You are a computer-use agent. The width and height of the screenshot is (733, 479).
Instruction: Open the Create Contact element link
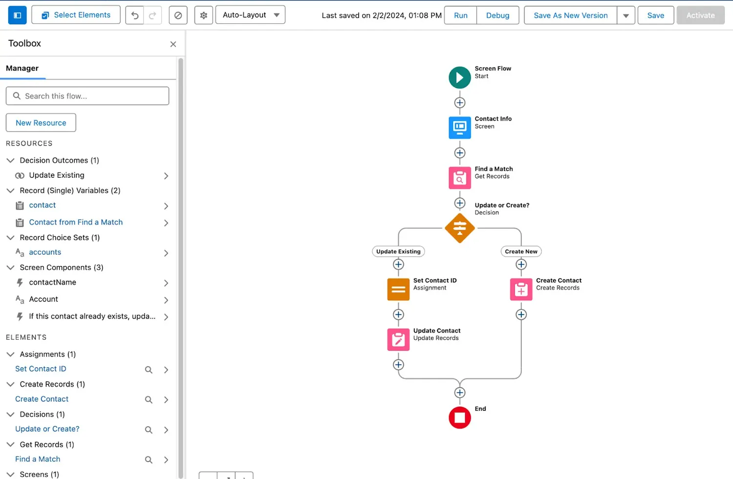pyautogui.click(x=42, y=399)
